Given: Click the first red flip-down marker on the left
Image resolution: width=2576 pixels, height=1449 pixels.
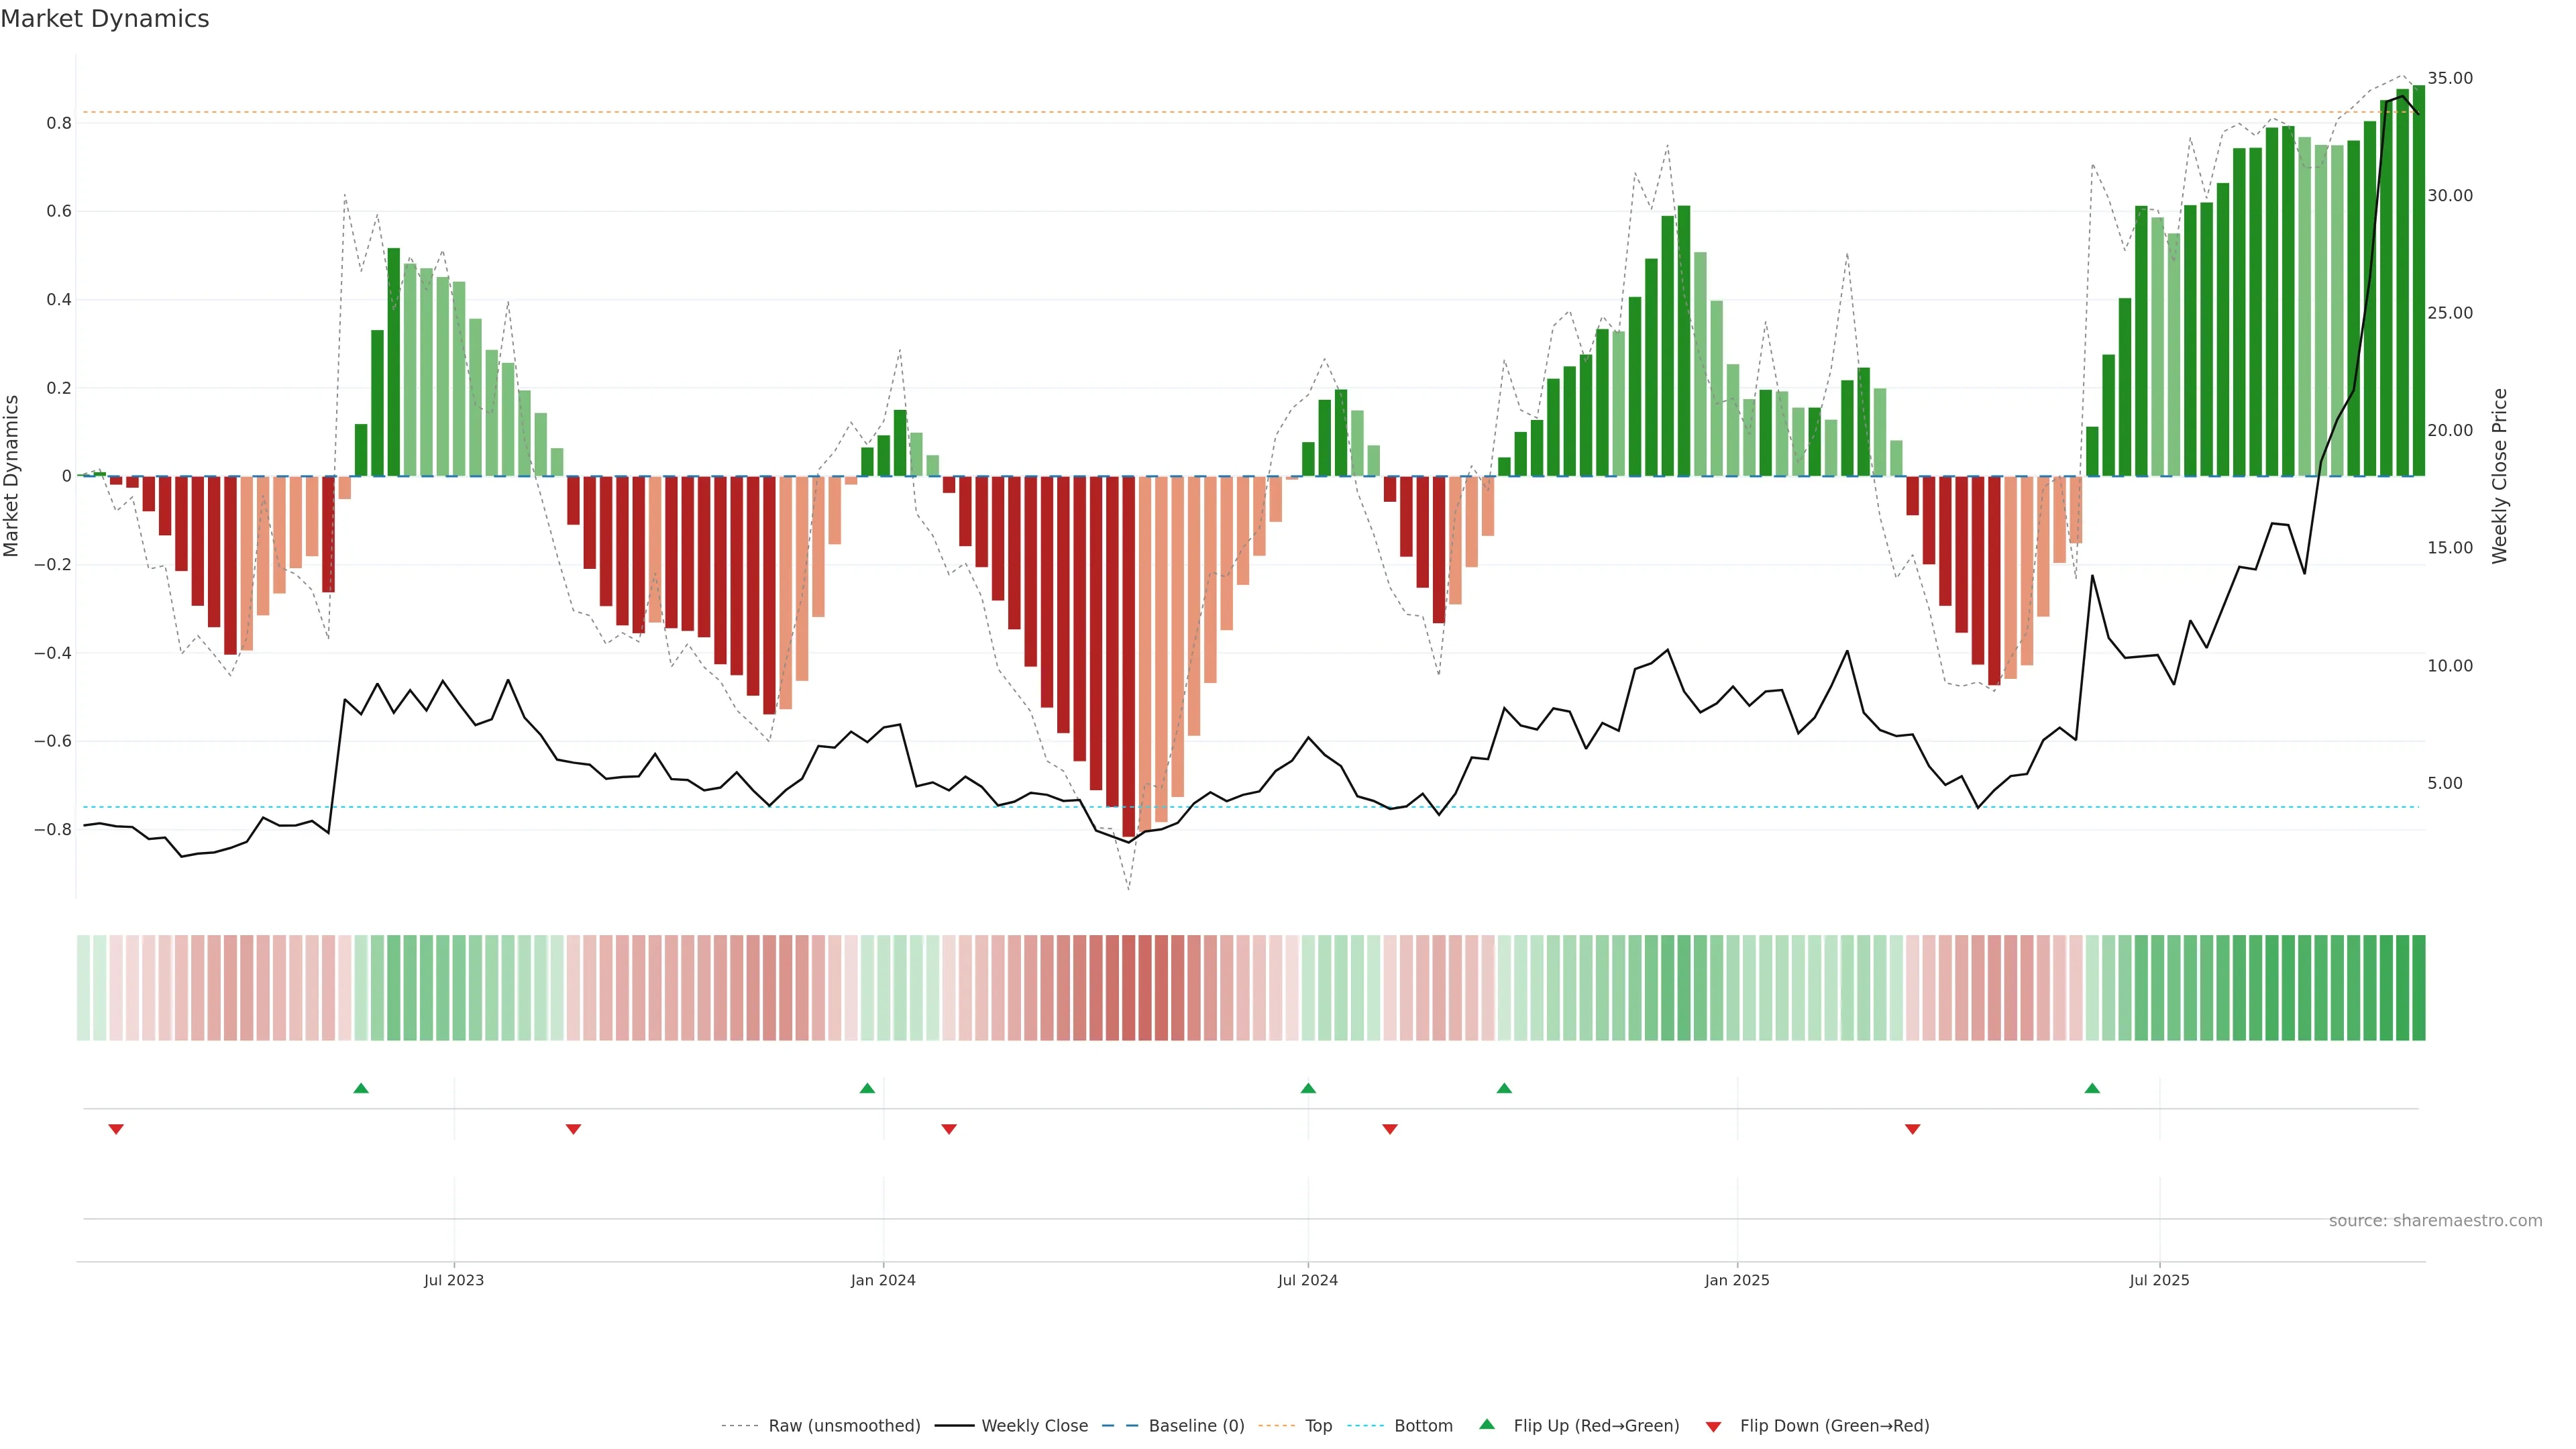Looking at the screenshot, I should (x=116, y=1129).
